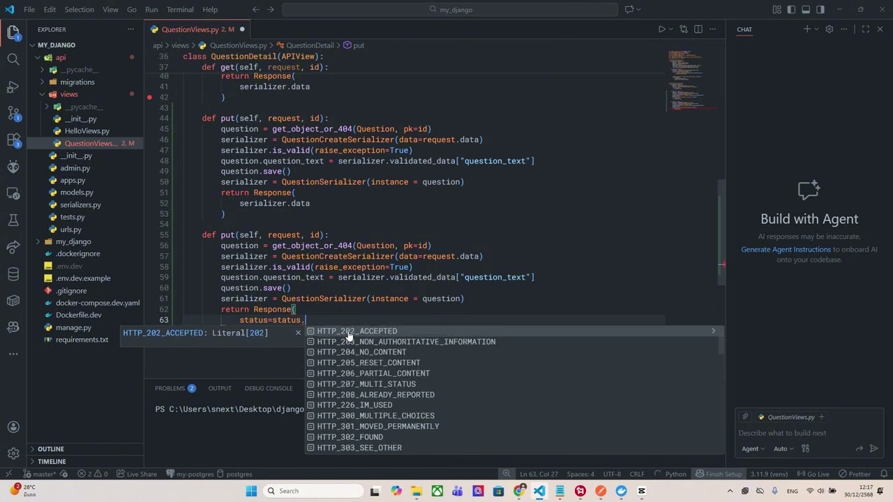The height and width of the screenshot is (502, 893).
Task: Click the master branch in status bar
Action: click(39, 474)
